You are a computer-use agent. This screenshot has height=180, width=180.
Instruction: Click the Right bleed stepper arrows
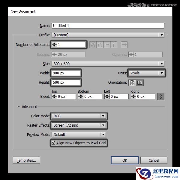[133, 97]
